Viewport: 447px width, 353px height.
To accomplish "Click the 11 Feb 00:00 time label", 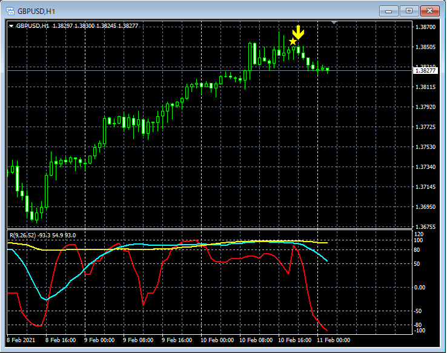I will (333, 340).
